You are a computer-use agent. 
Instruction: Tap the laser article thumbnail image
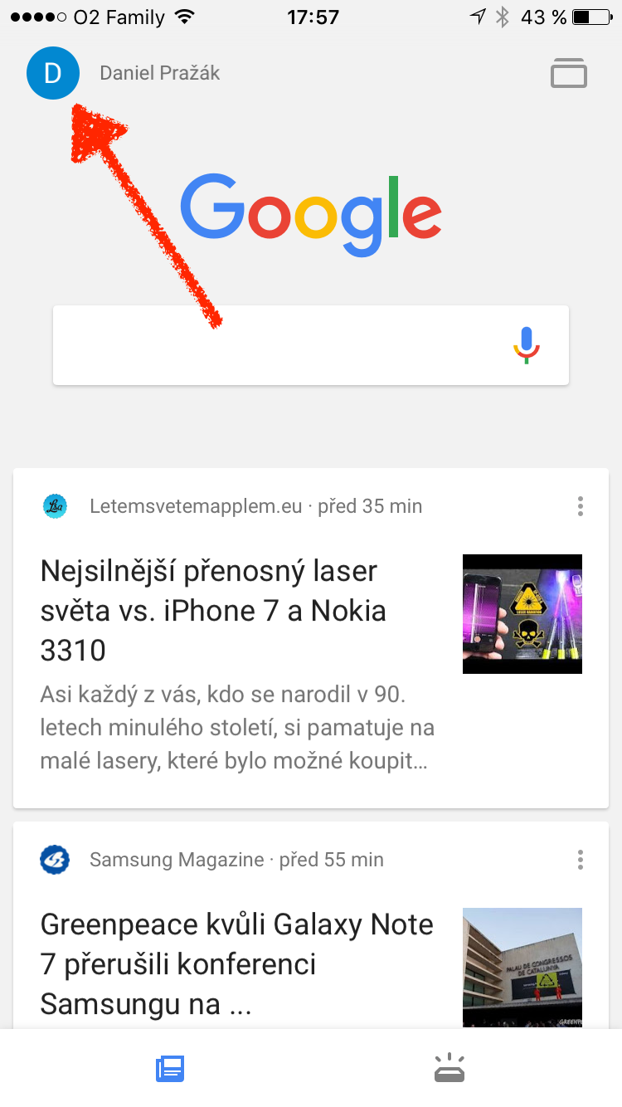tap(522, 614)
